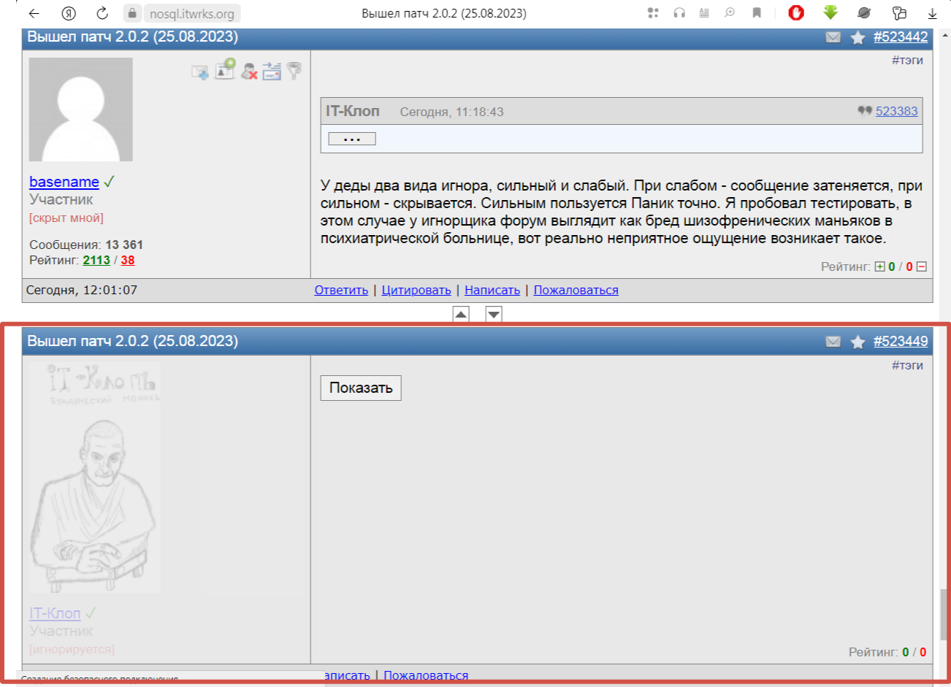951x687 pixels.
Task: Jump to previous post with up arrow
Action: pos(461,315)
